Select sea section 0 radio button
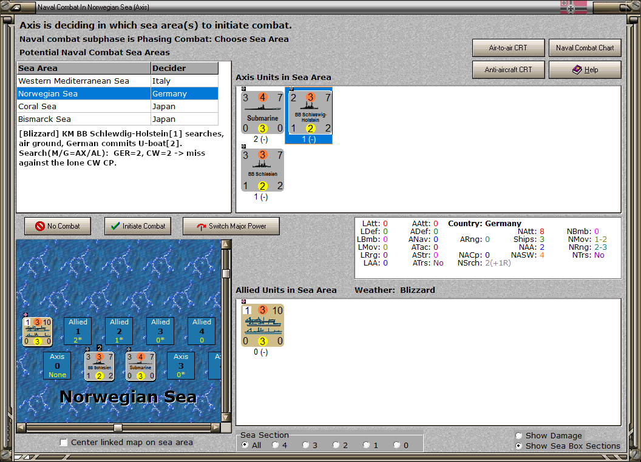 coord(396,445)
